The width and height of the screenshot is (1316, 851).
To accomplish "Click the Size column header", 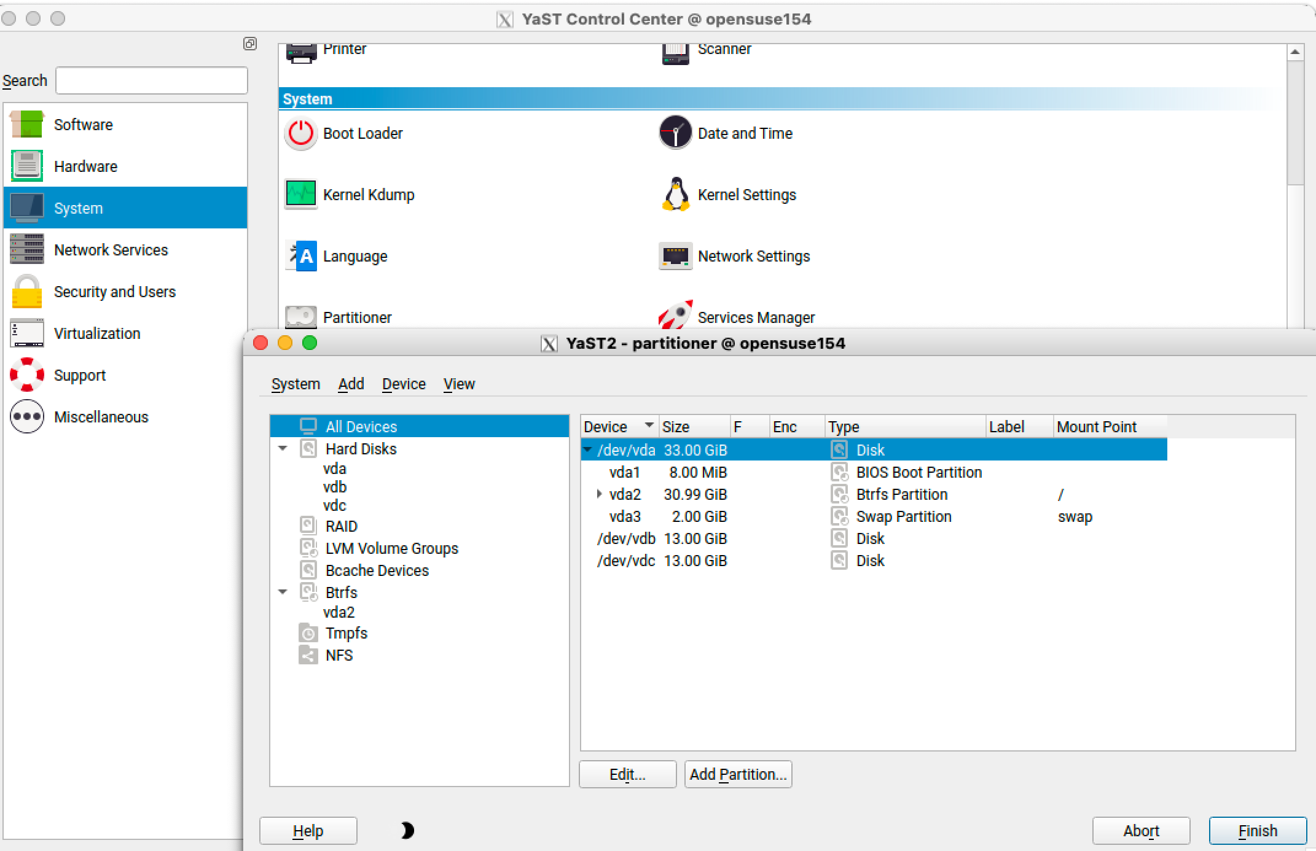I will [x=694, y=426].
